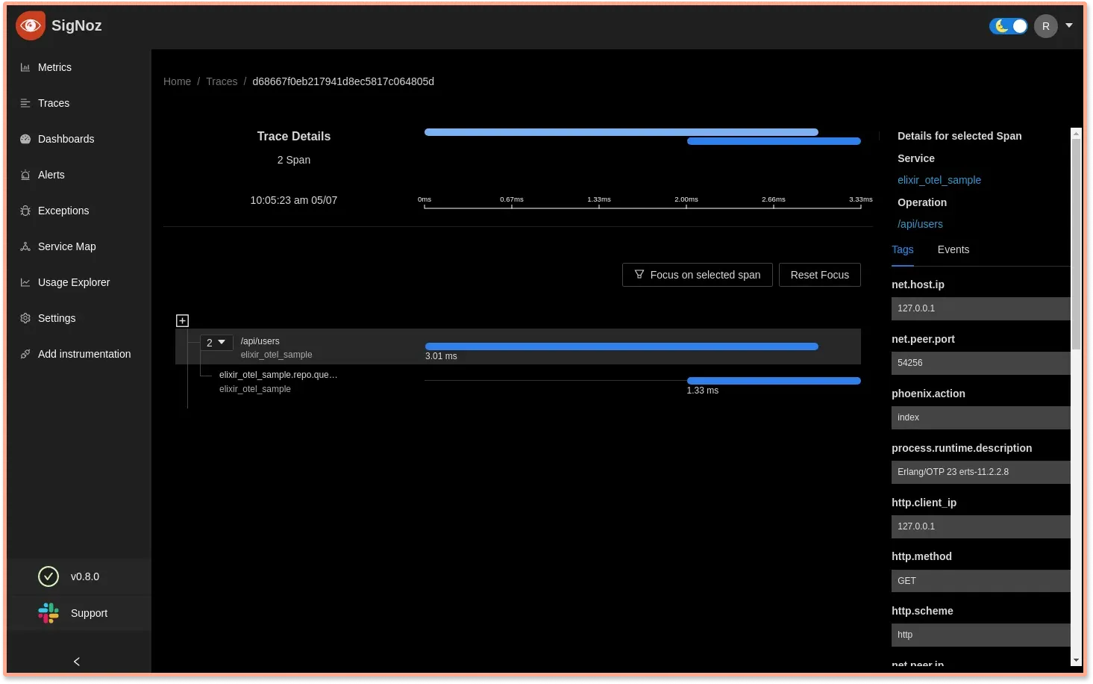Screen dimensions: 1093x684
Task: Expand all spans with plus box icon
Action: coord(182,320)
